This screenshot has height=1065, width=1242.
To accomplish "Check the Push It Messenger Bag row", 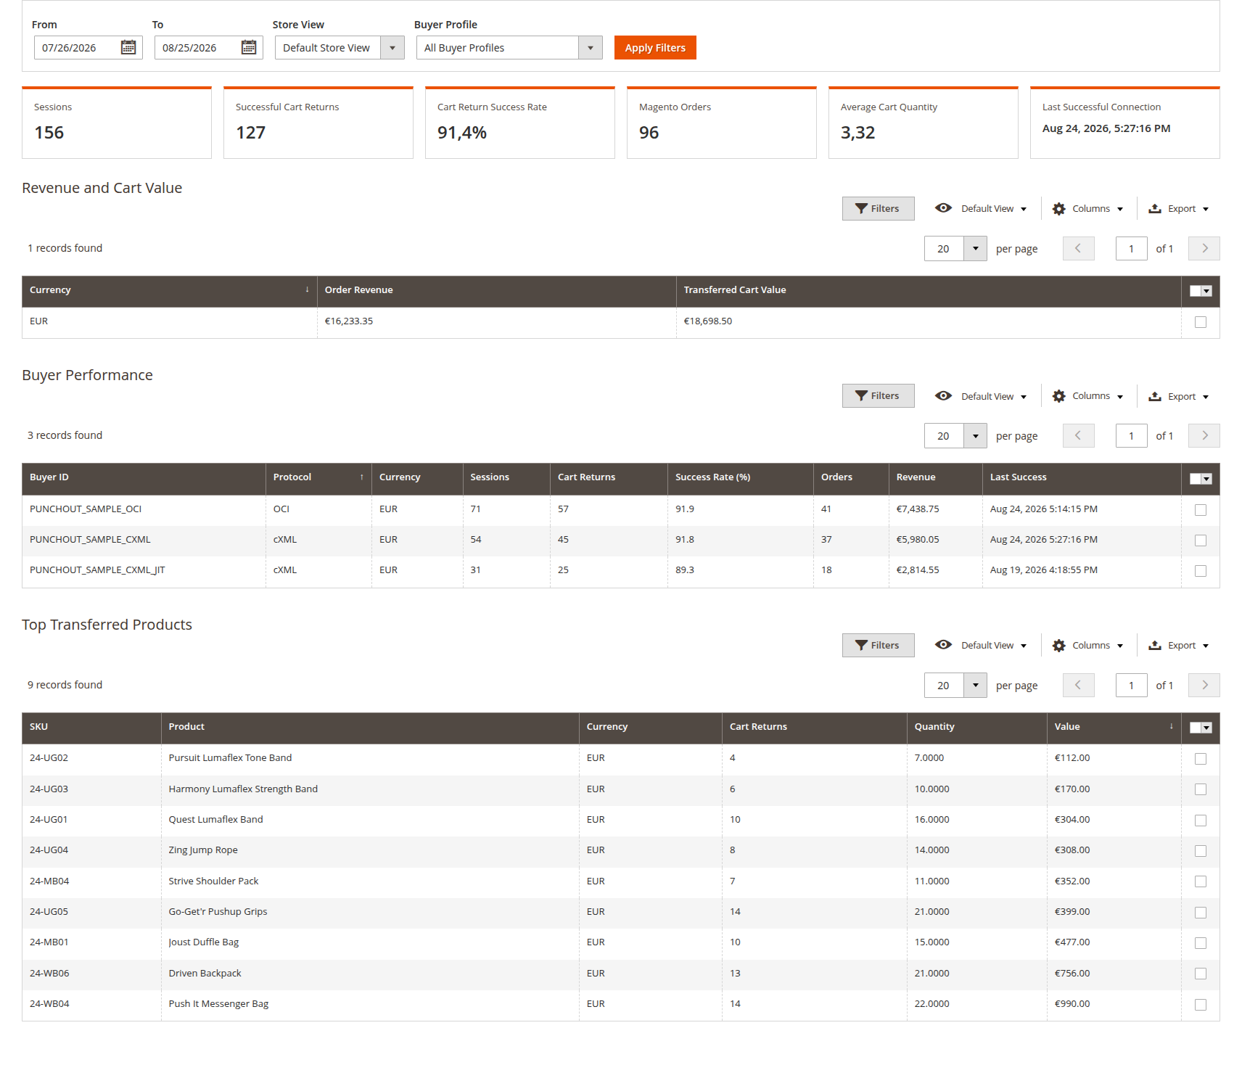I will tap(1201, 1005).
